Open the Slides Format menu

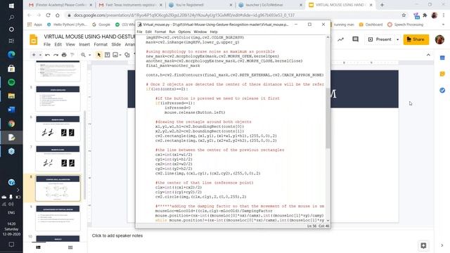101,44
